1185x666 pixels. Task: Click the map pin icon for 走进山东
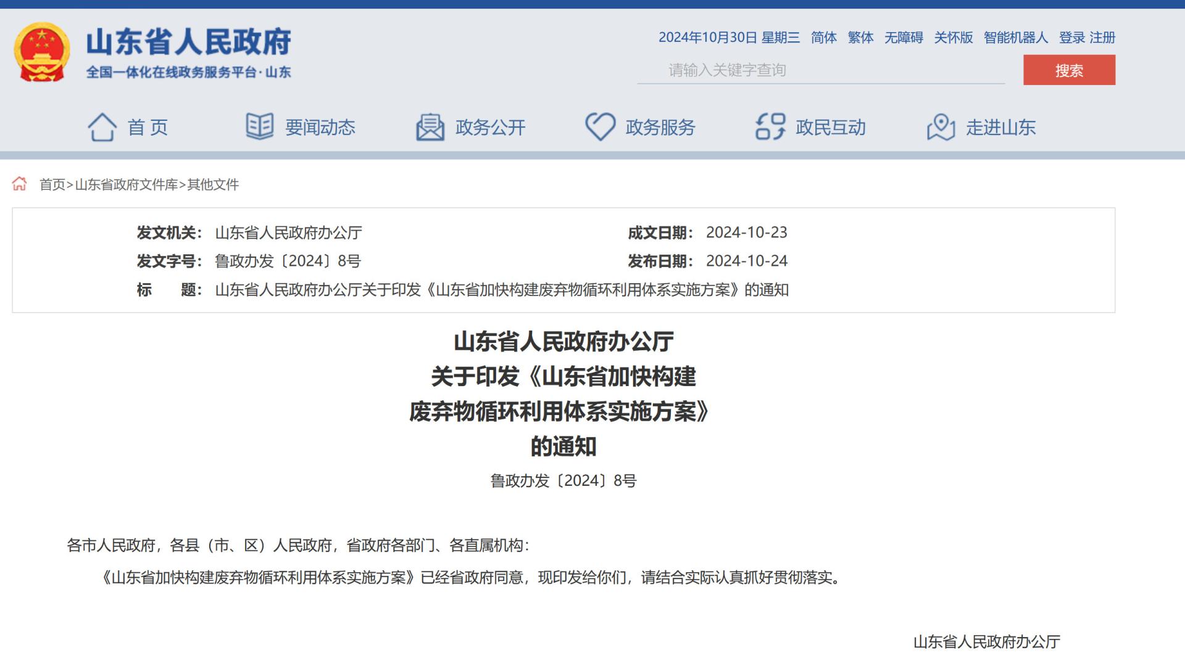pos(941,127)
